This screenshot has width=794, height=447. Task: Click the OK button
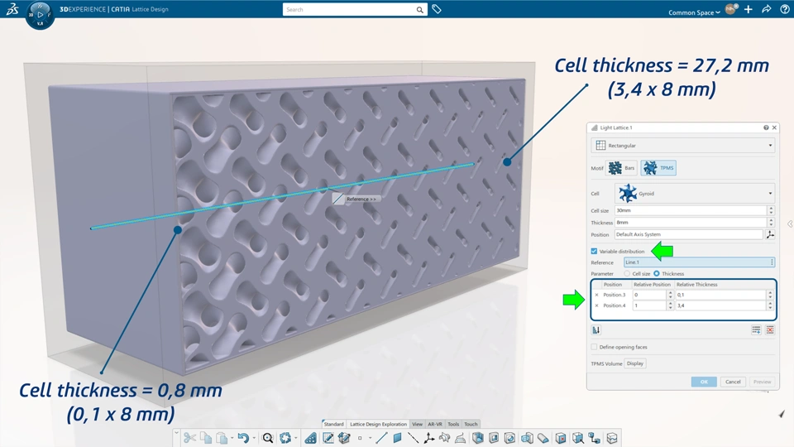[704, 382]
